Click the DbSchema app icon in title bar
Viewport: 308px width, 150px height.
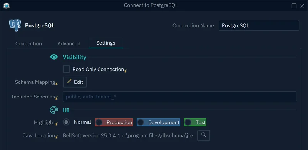[7, 6]
